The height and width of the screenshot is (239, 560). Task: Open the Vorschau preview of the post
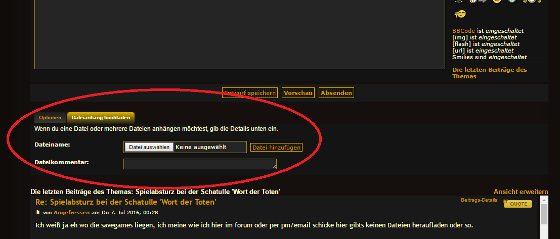298,93
